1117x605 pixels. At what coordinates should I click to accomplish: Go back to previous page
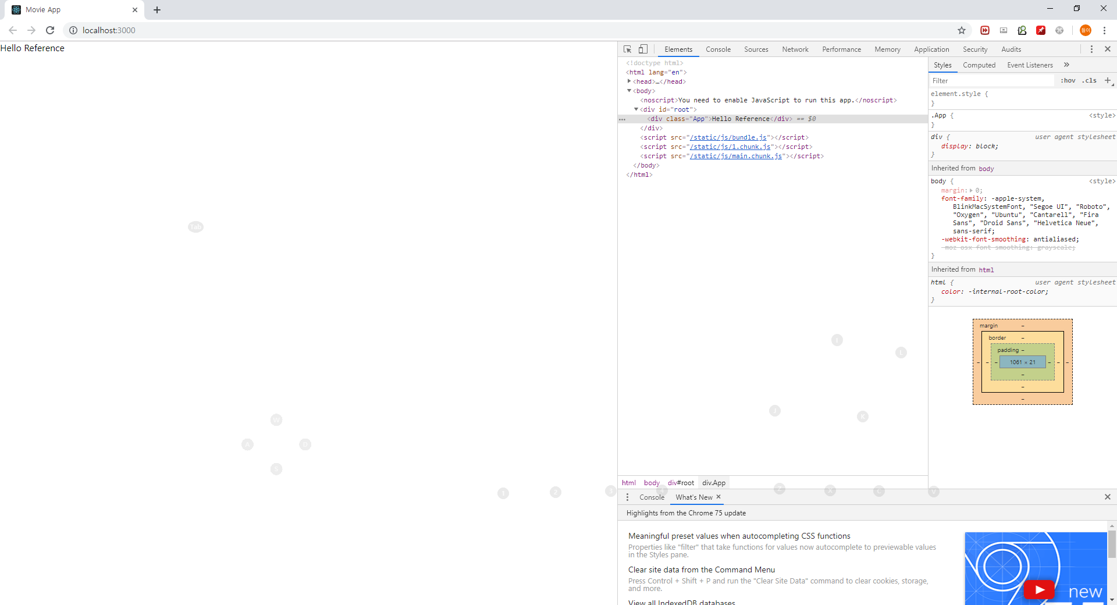[x=13, y=30]
